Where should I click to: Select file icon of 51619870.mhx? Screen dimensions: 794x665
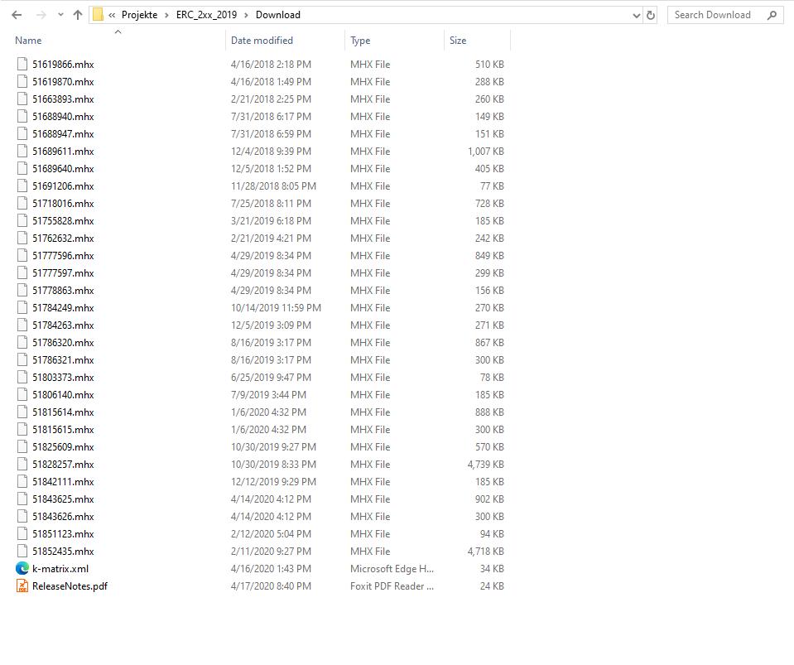(22, 81)
